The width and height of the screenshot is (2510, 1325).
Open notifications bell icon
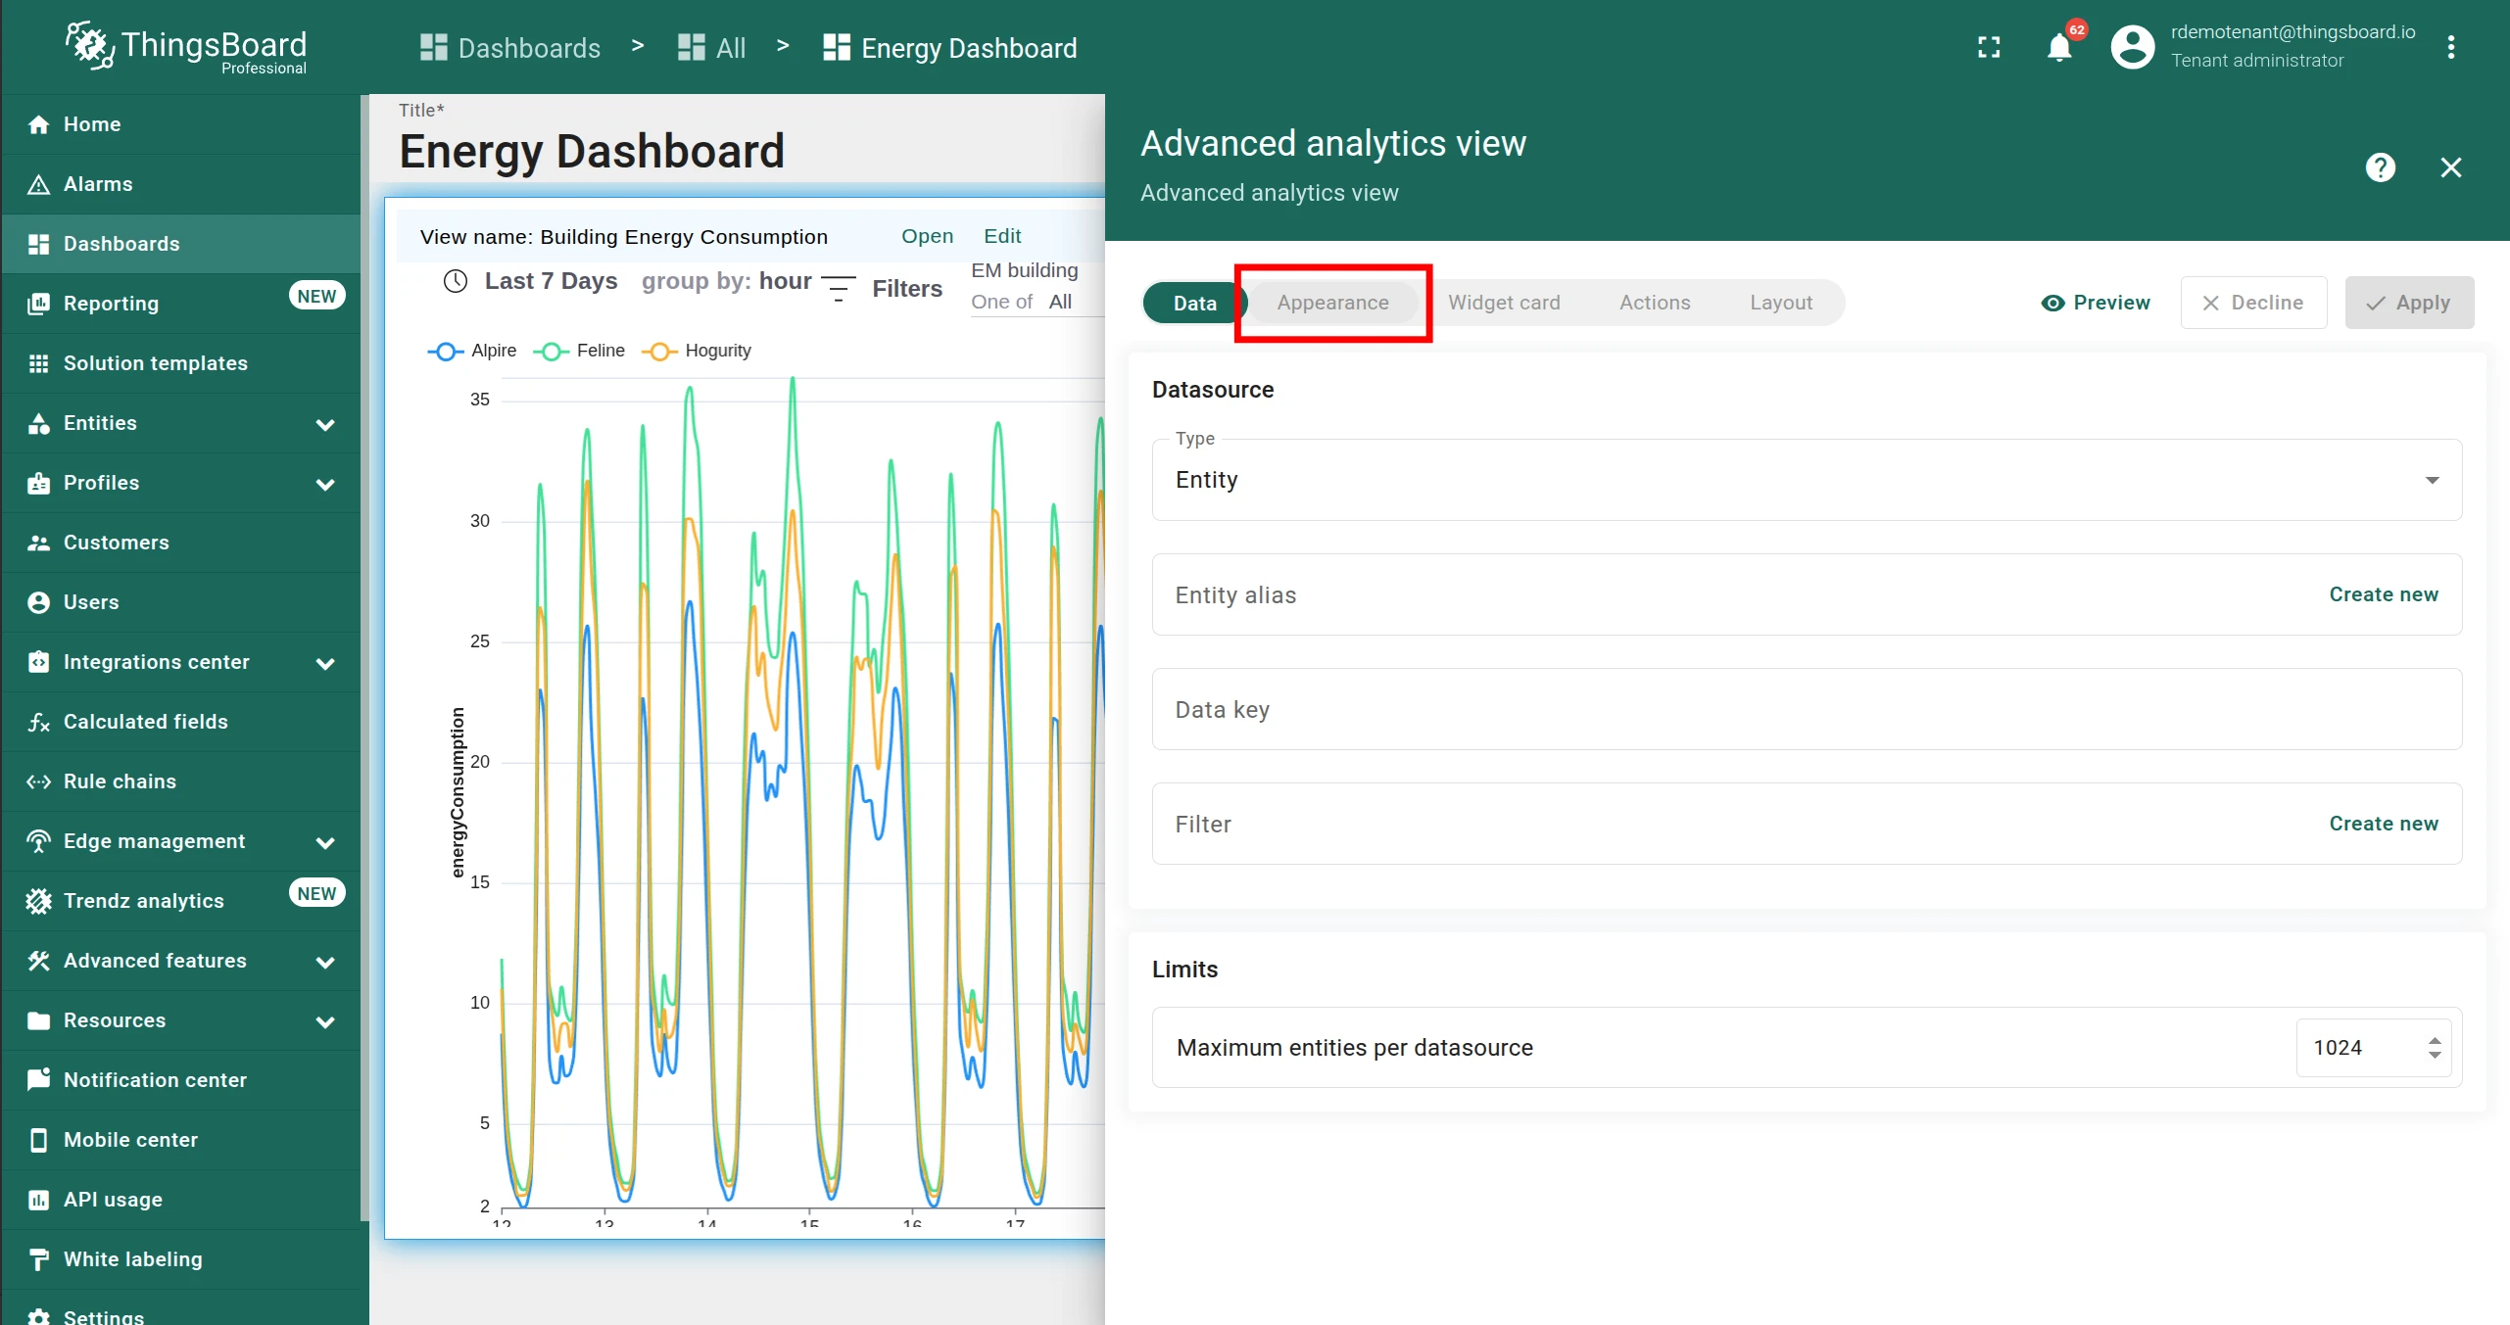click(x=2059, y=47)
